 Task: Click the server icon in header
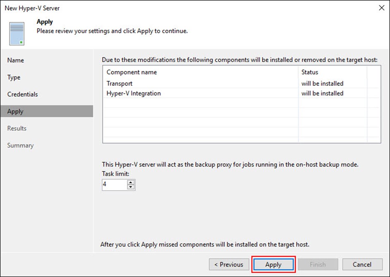point(17,33)
